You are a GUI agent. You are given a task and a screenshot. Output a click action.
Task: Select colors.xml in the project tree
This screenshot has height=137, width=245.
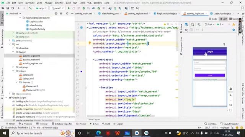point(28,75)
